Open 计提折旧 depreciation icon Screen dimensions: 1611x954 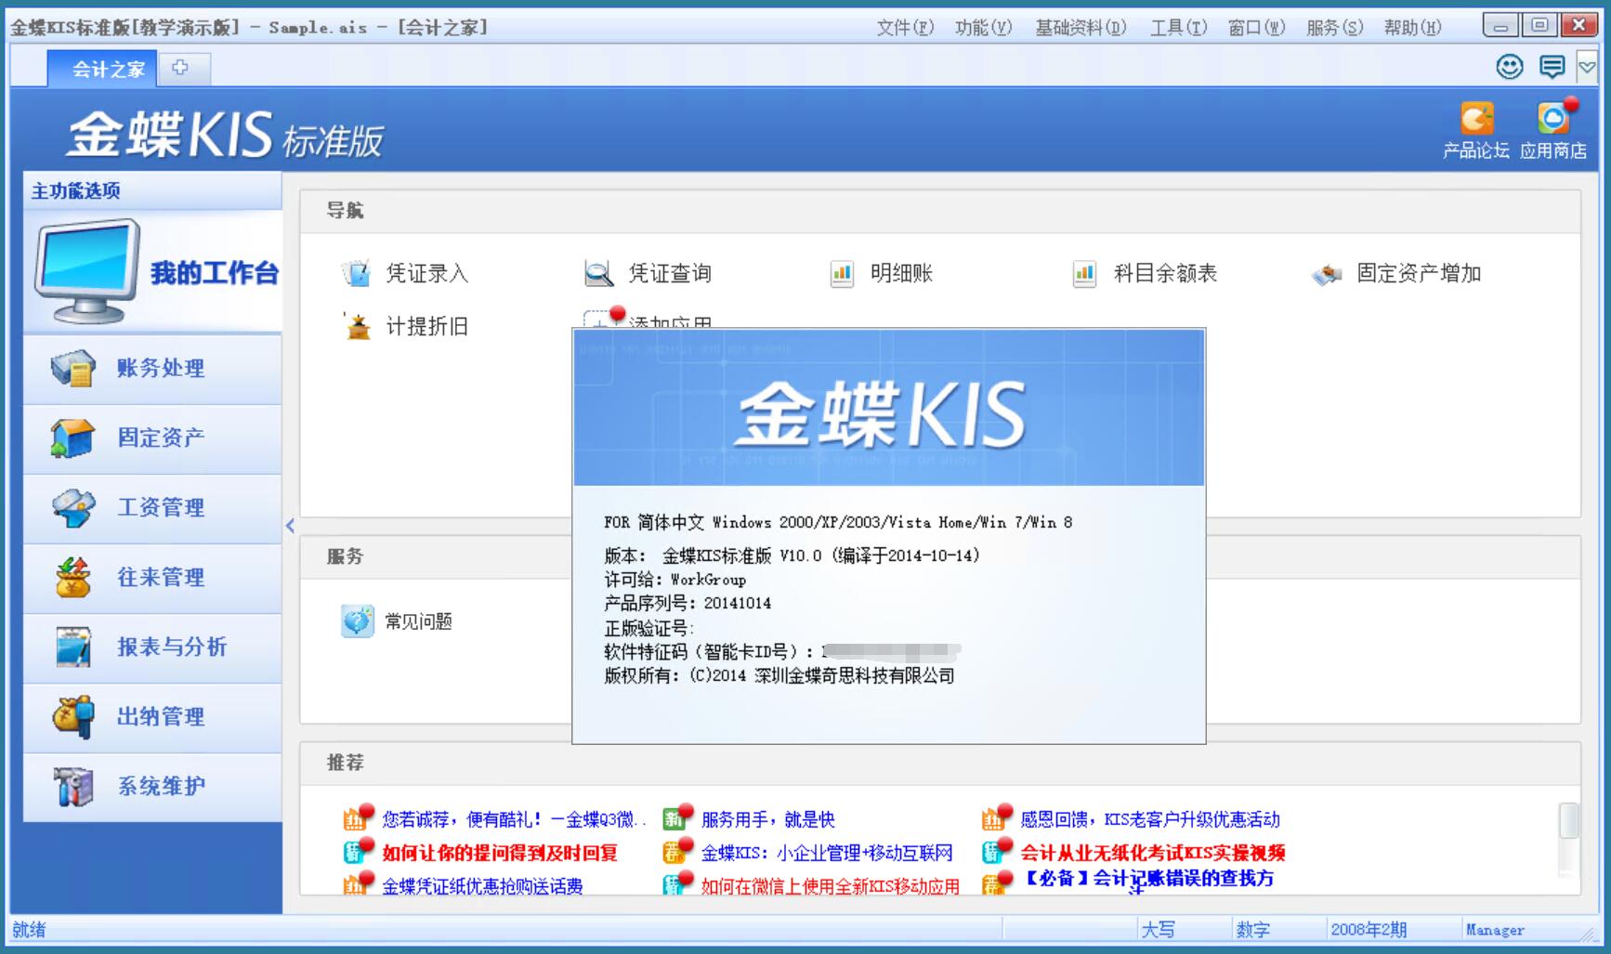coord(357,326)
